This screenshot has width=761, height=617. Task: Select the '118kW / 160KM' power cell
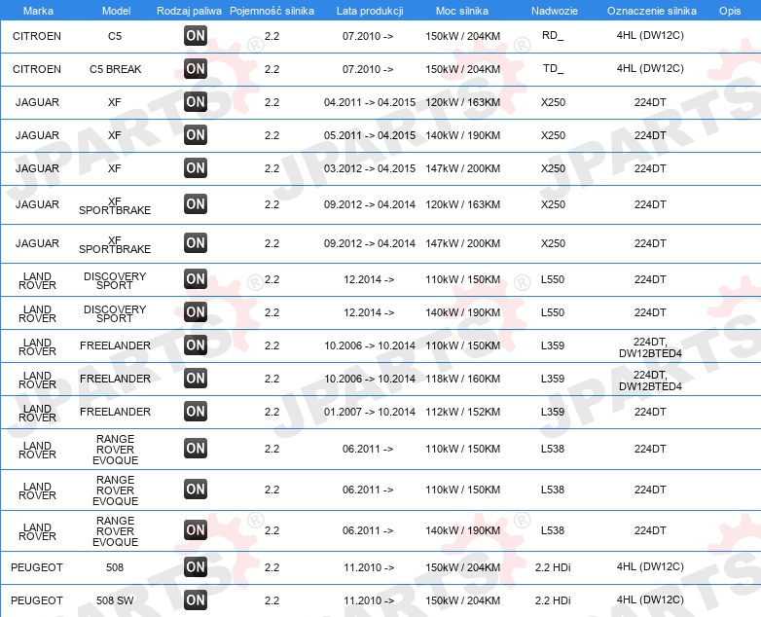click(x=463, y=379)
